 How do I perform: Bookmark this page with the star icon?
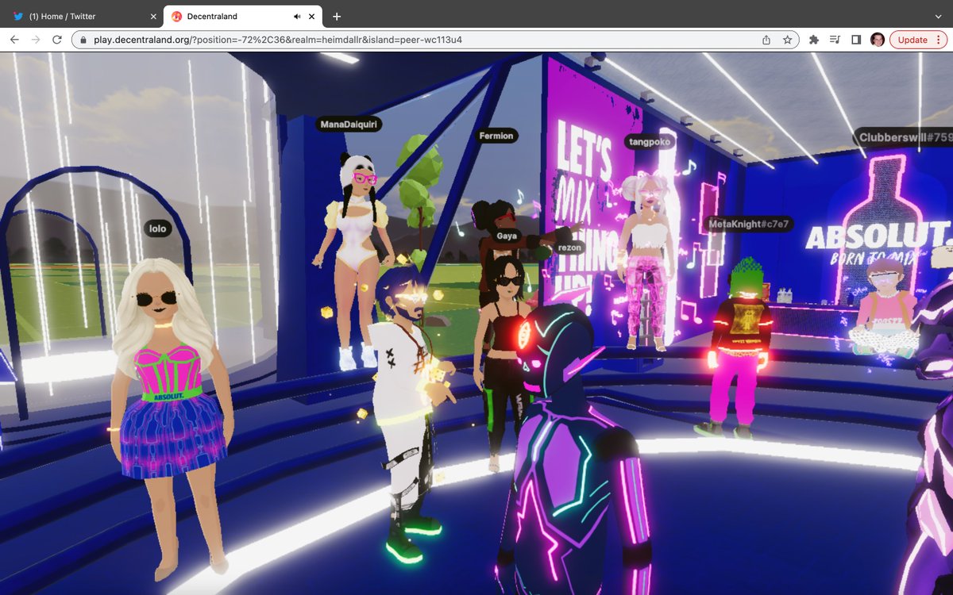click(787, 40)
